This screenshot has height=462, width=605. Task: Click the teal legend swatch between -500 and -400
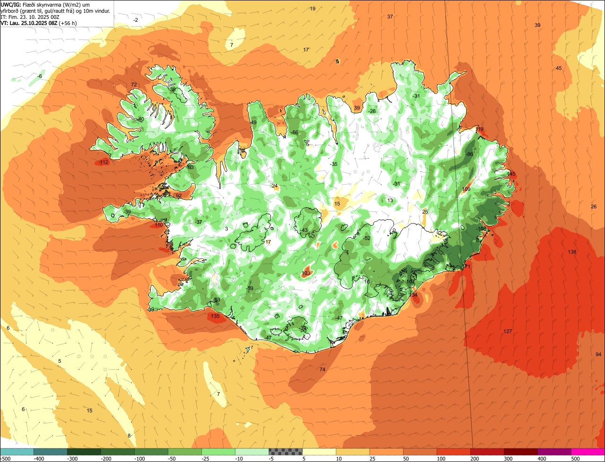coord(17,452)
